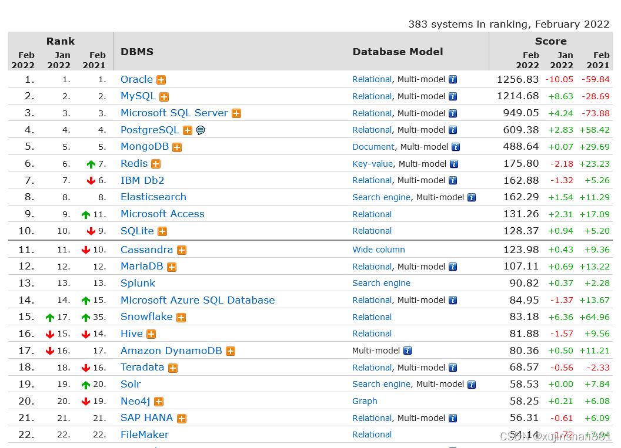Click the Relational link in Oracle's row
Screen dimensions: 621x448
(x=372, y=79)
